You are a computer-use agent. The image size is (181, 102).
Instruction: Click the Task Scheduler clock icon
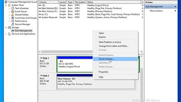[13, 8]
